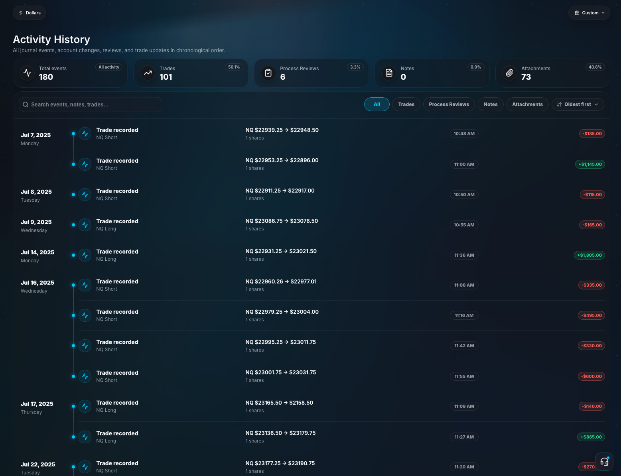The height and width of the screenshot is (476, 621).
Task: Click NQ $23165.50 → $2158.50 trade text
Action: click(279, 403)
